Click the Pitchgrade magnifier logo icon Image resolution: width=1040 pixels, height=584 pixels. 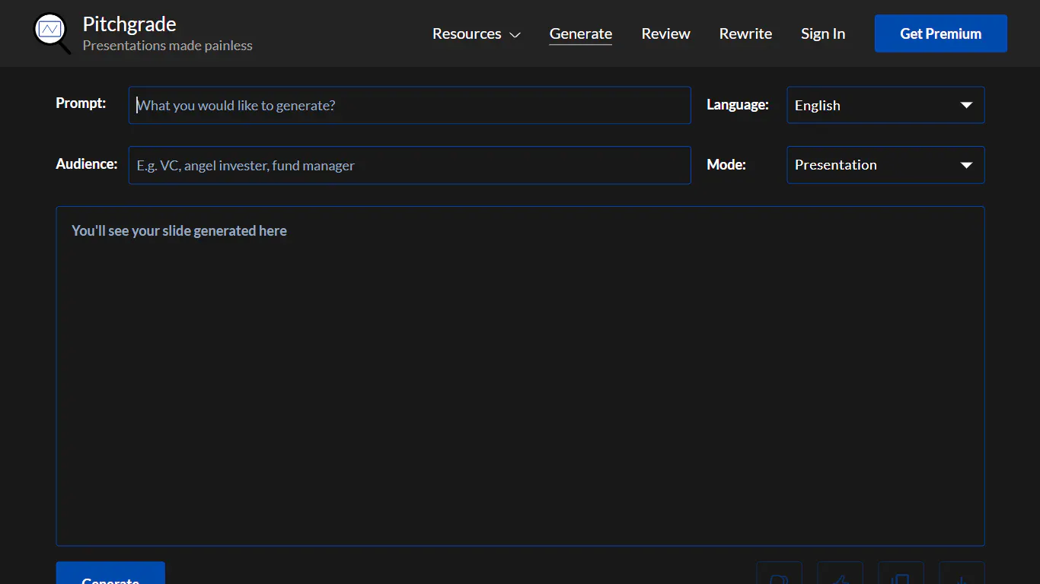coord(51,33)
